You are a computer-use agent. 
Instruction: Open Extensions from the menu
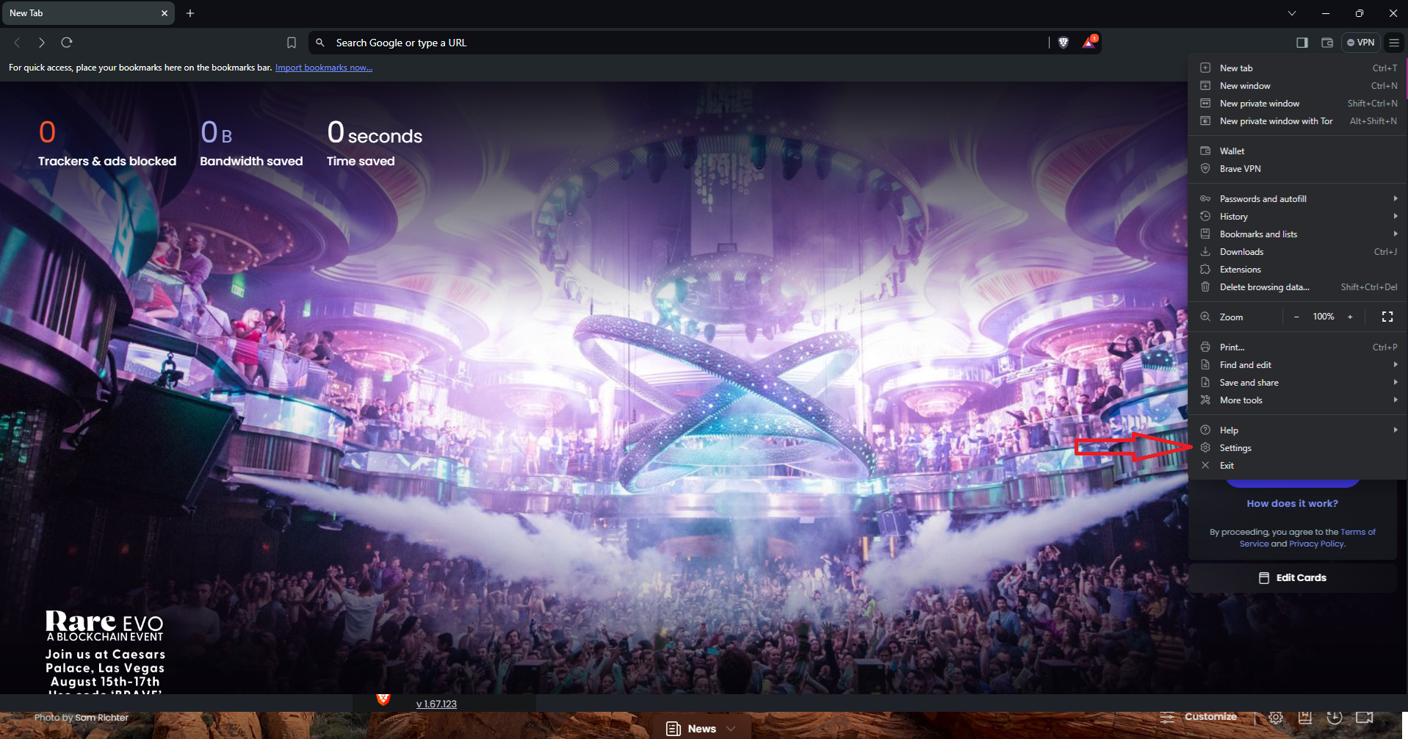[1298, 270]
